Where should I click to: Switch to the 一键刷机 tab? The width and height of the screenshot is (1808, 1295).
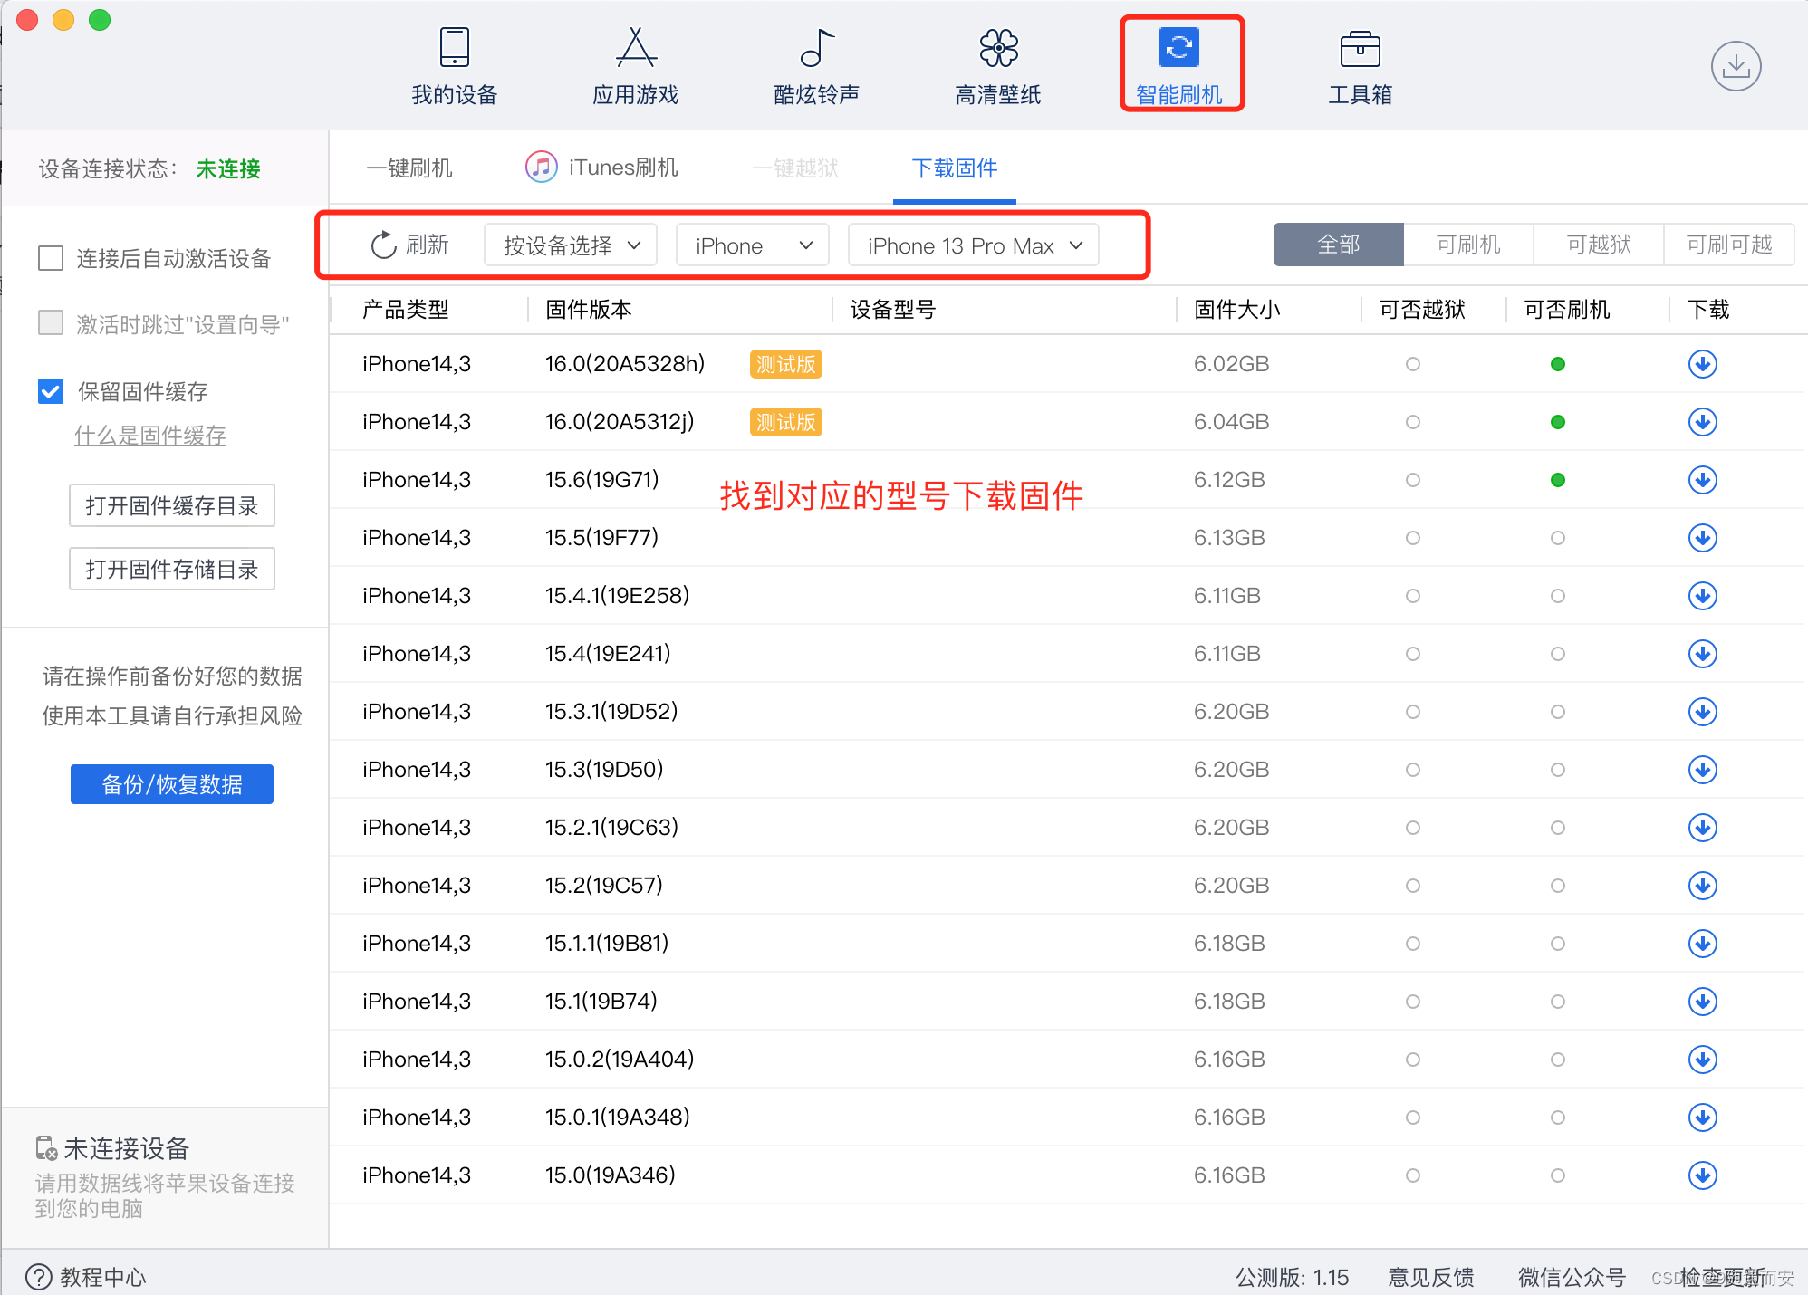pyautogui.click(x=409, y=168)
